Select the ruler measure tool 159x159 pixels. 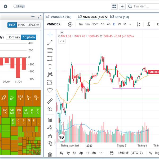tap(50, 101)
